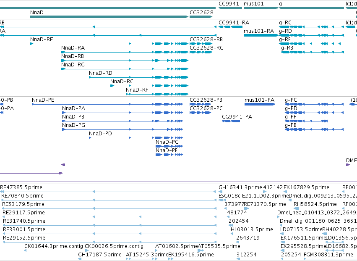Select protein NnaD-PE
This screenshot has height=261, width=357.
107,104
